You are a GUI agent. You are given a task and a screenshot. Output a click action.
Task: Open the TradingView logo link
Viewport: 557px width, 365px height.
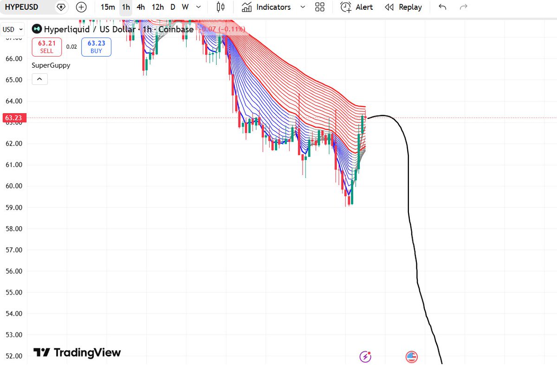pos(77,352)
